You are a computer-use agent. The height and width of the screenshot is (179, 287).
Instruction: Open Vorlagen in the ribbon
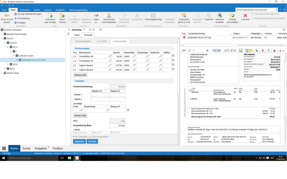(x=20, y=22)
